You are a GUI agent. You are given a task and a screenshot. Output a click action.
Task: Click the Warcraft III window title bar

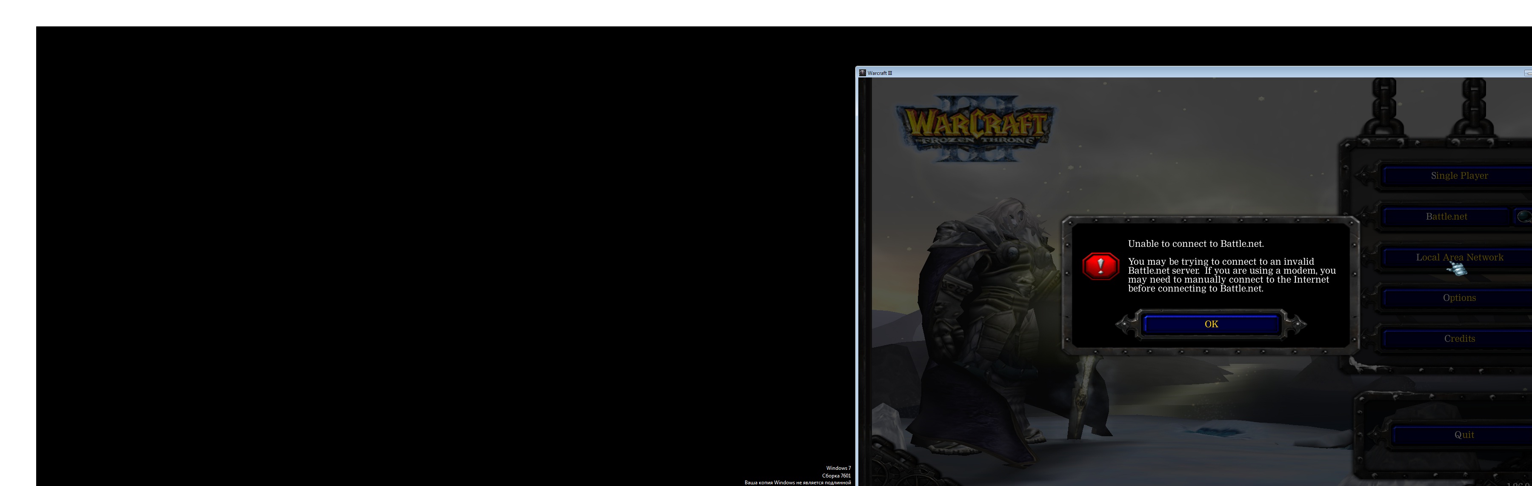pyautogui.click(x=1194, y=73)
